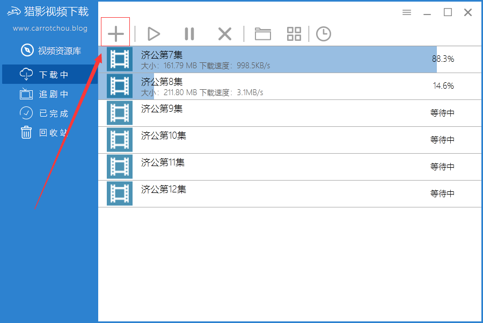Screen dimensions: 483x323
Task: Click the title 济公第10集
Action: point(164,135)
